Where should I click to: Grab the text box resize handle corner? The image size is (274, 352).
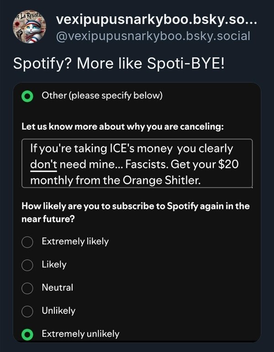pyautogui.click(x=251, y=186)
